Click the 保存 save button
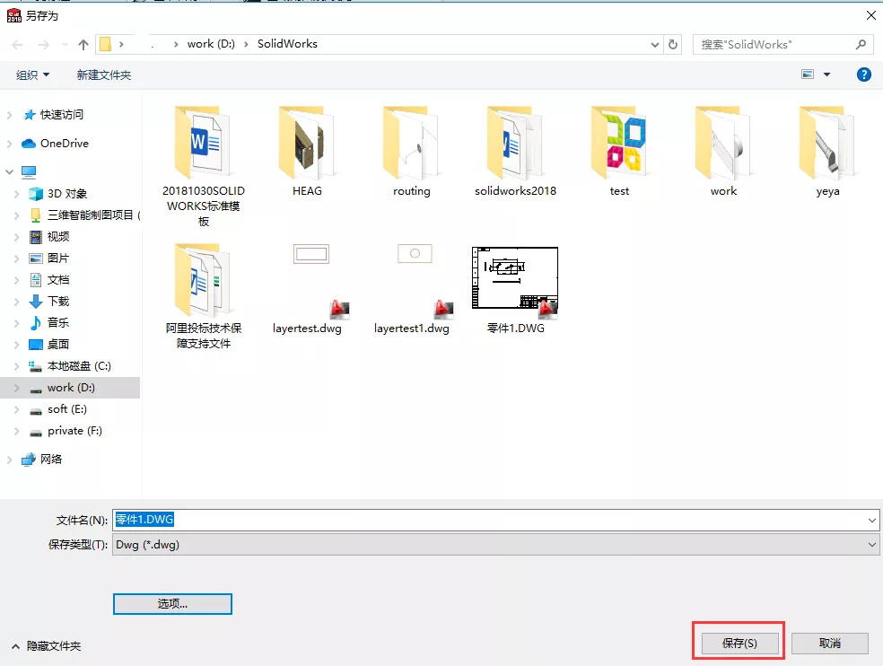This screenshot has height=666, width=883. click(x=738, y=643)
